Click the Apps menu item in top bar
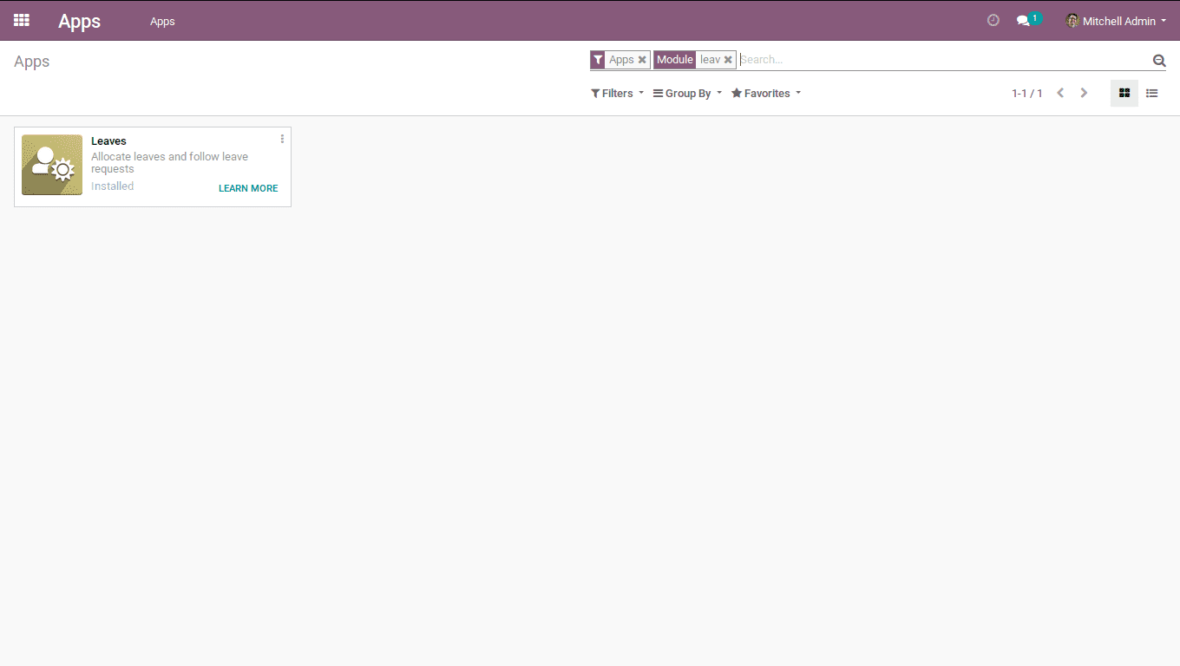The width and height of the screenshot is (1180, 666). [162, 21]
